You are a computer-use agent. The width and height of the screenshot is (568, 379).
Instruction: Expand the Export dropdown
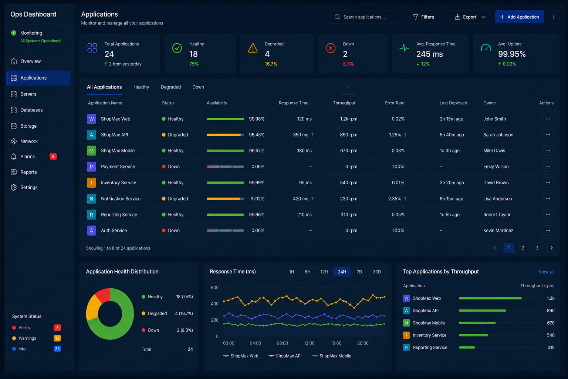click(x=469, y=17)
